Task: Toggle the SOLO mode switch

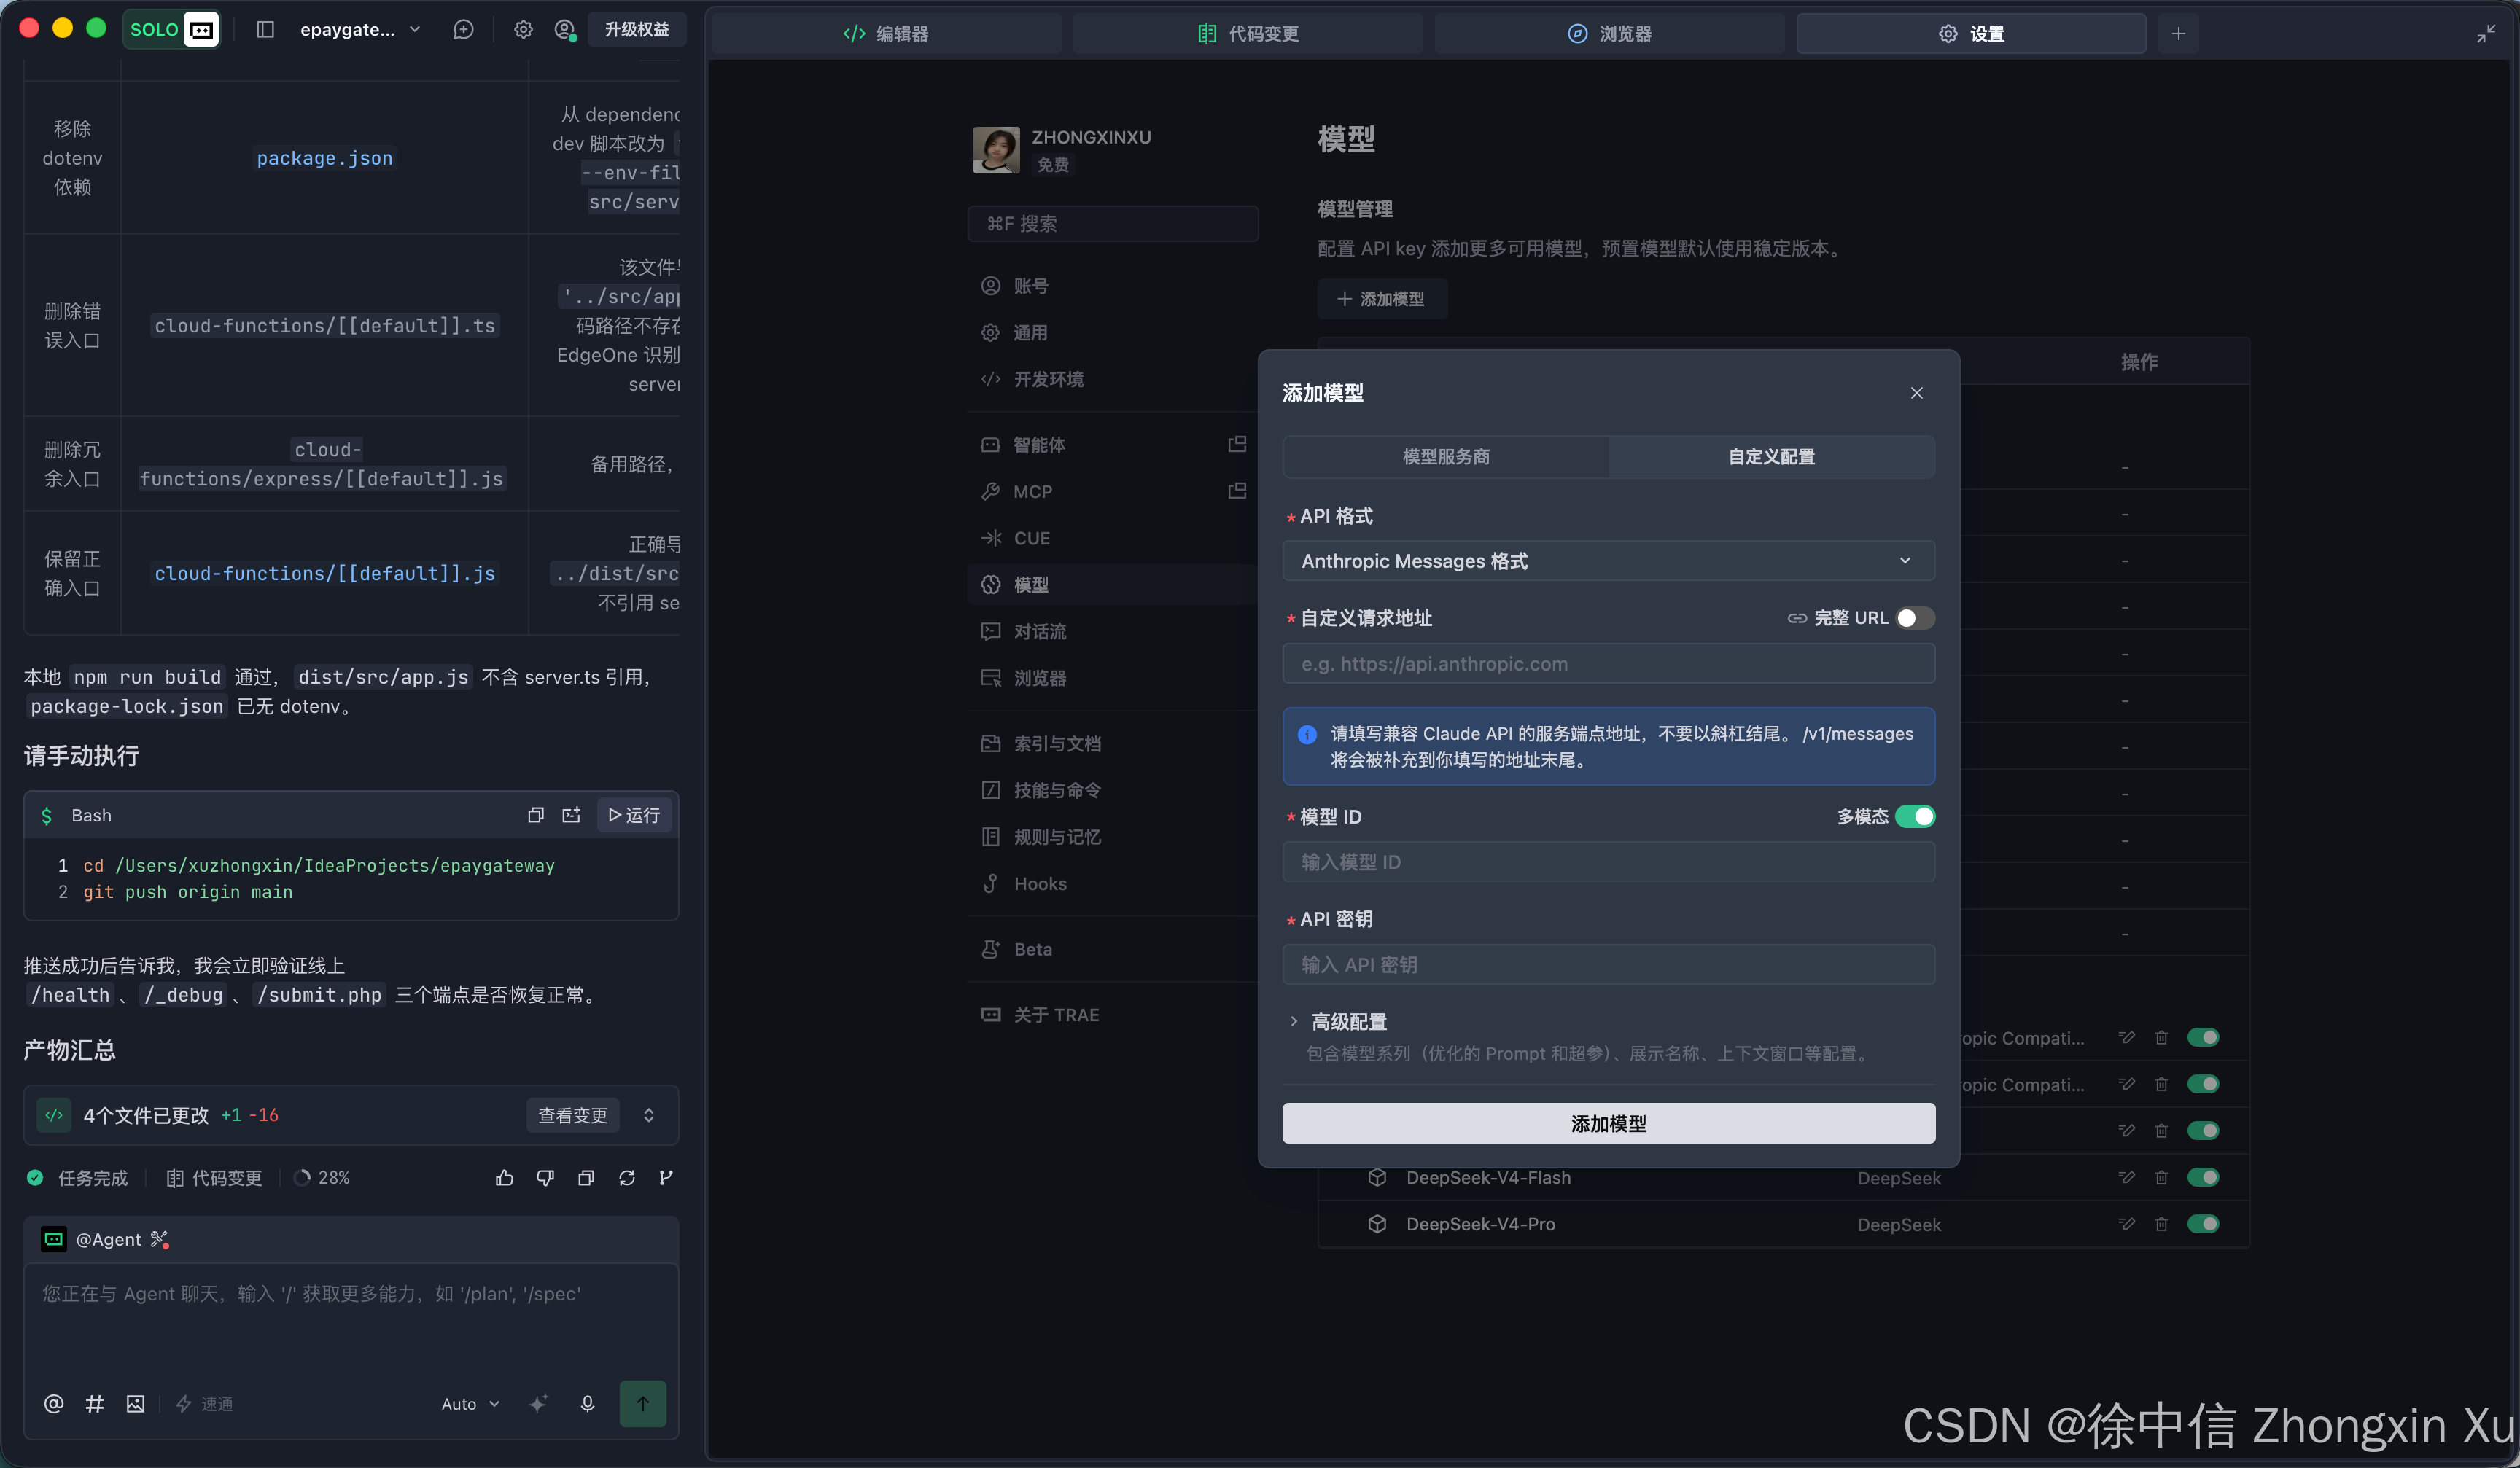Action: pyautogui.click(x=172, y=30)
